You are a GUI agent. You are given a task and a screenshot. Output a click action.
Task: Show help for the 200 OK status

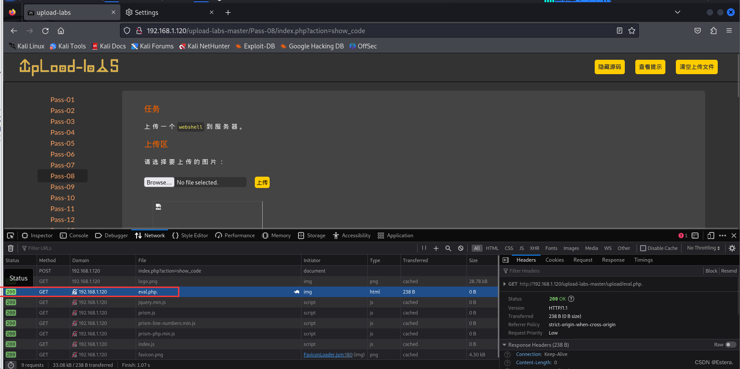tap(571, 299)
